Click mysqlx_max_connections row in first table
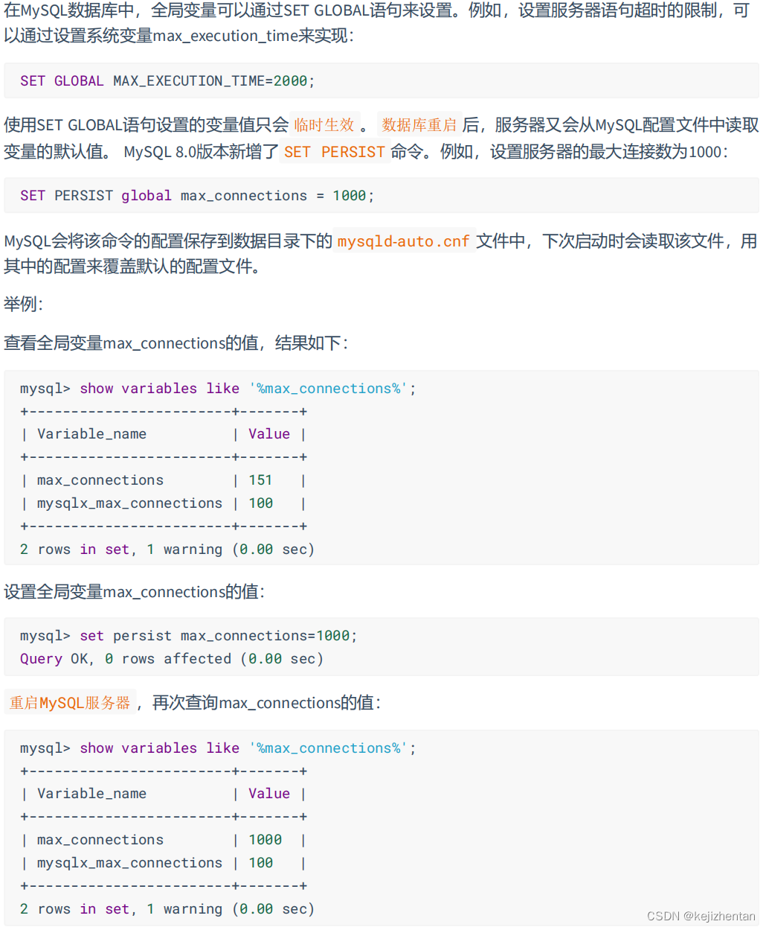This screenshot has height=930, width=766. [164, 503]
